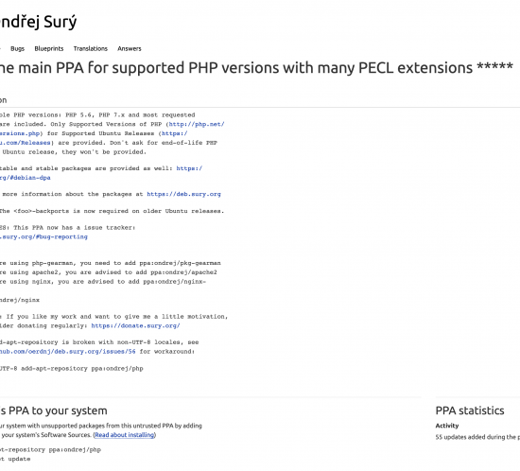The height and width of the screenshot is (471, 520).
Task: Click the 'PPA to your system' section heading
Action: (x=53, y=410)
